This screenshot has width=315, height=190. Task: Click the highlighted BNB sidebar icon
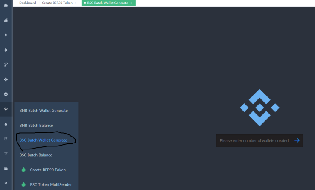(x=6, y=109)
